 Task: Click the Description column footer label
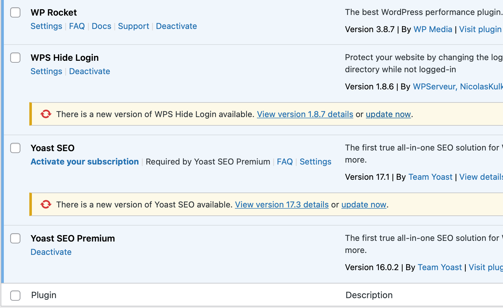click(x=369, y=295)
